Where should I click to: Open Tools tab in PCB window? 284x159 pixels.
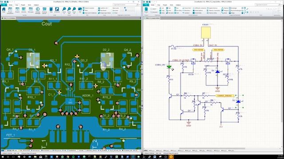(x=30, y=5)
